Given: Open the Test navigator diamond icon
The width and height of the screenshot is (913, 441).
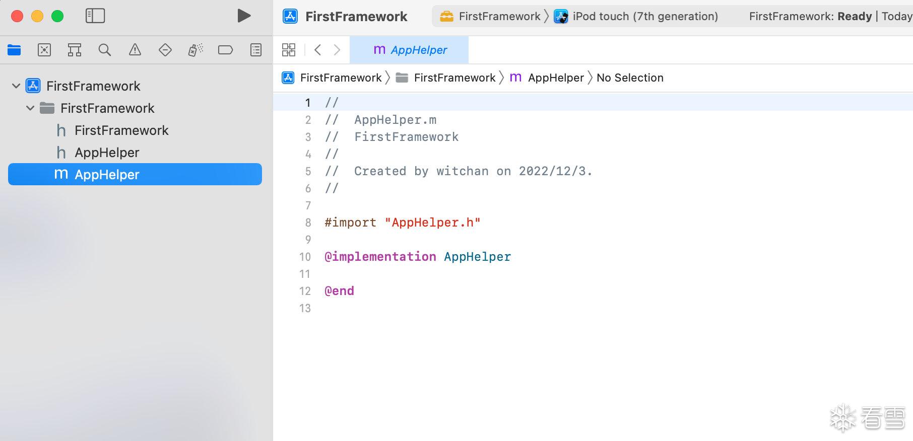Looking at the screenshot, I should pos(165,50).
